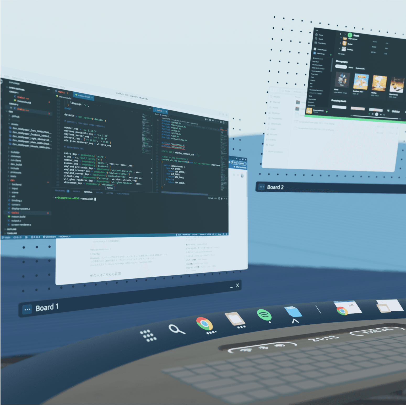Select the Albums filter in Spotify Discography
The width and height of the screenshot is (406, 405).
(x=351, y=68)
